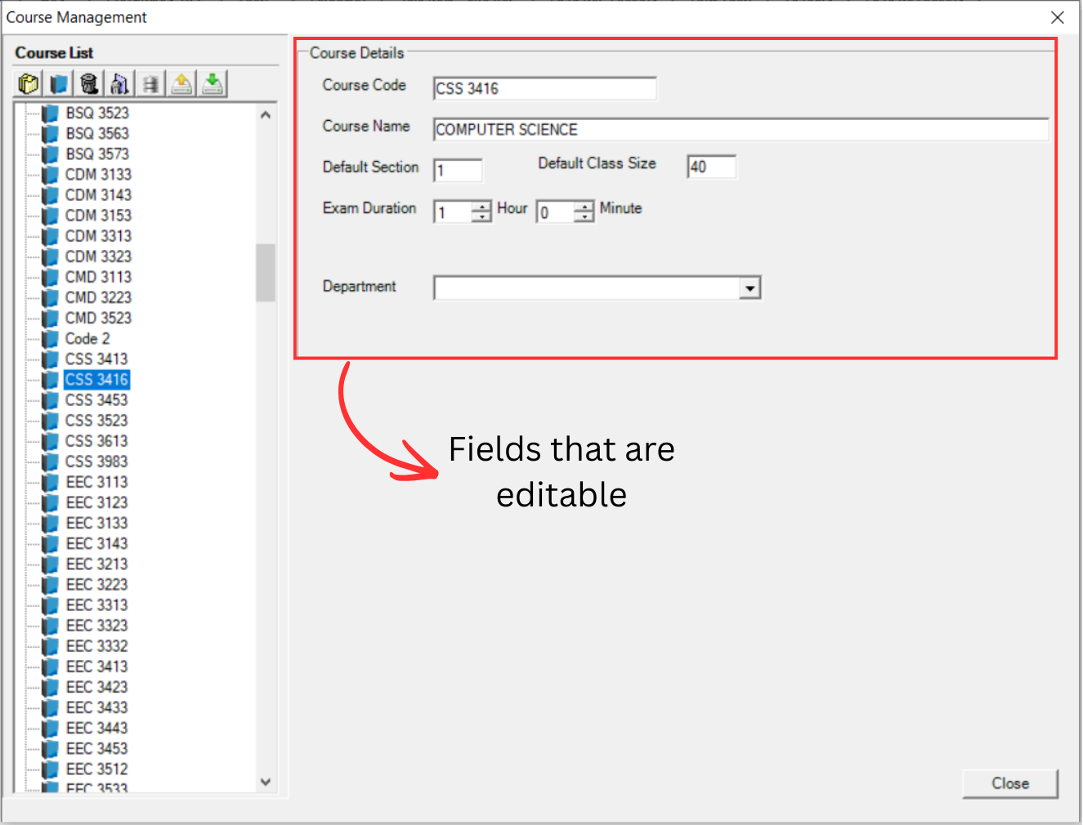Open the Department dropdown
Image resolution: width=1083 pixels, height=825 pixels.
click(x=750, y=288)
